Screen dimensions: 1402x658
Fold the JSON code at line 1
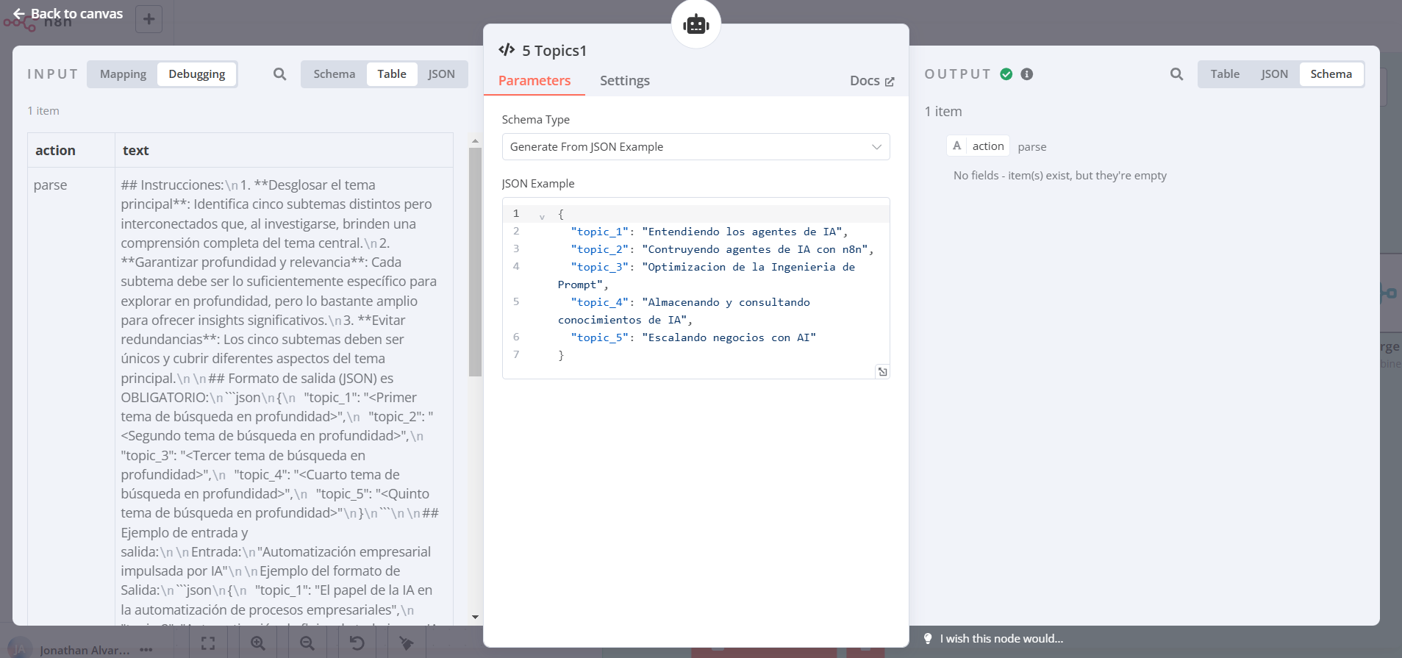[x=542, y=216]
